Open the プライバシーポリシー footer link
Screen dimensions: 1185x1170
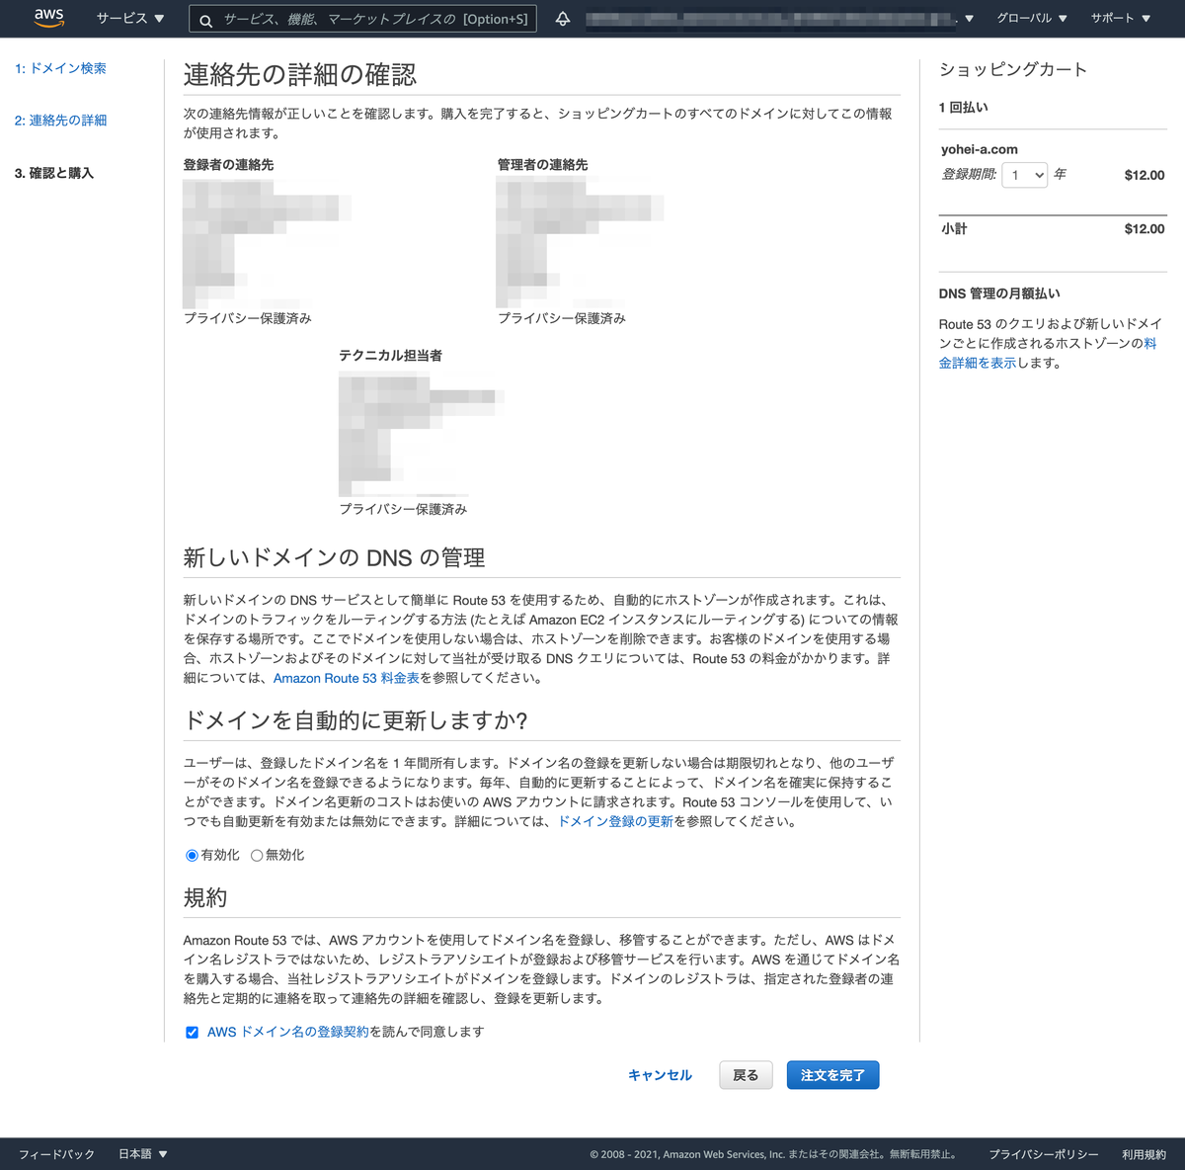tap(1044, 1154)
